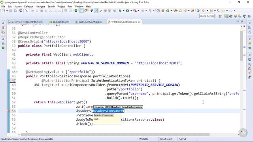Expand the Back history dropdown arrow
The image size is (253, 142).
[227, 11]
